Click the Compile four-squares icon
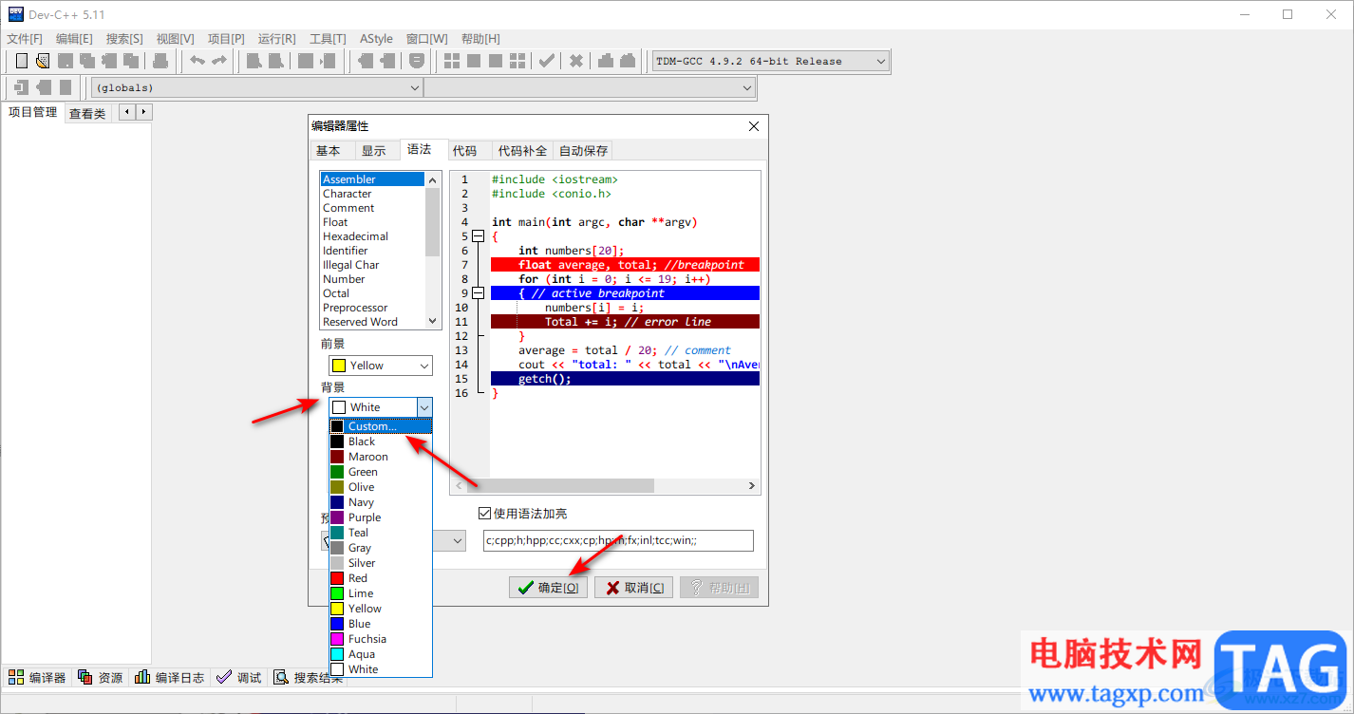 452,61
